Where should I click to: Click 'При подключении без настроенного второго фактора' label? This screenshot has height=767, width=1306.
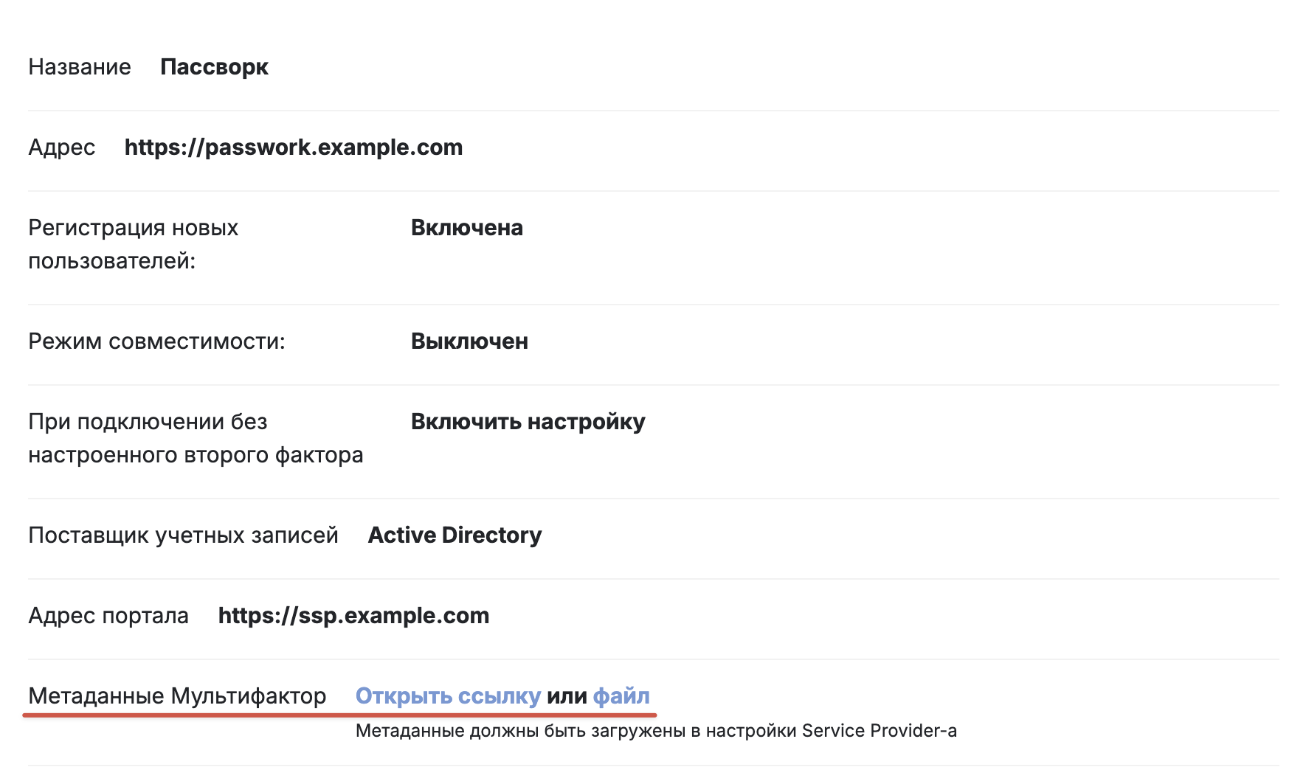[x=196, y=438]
